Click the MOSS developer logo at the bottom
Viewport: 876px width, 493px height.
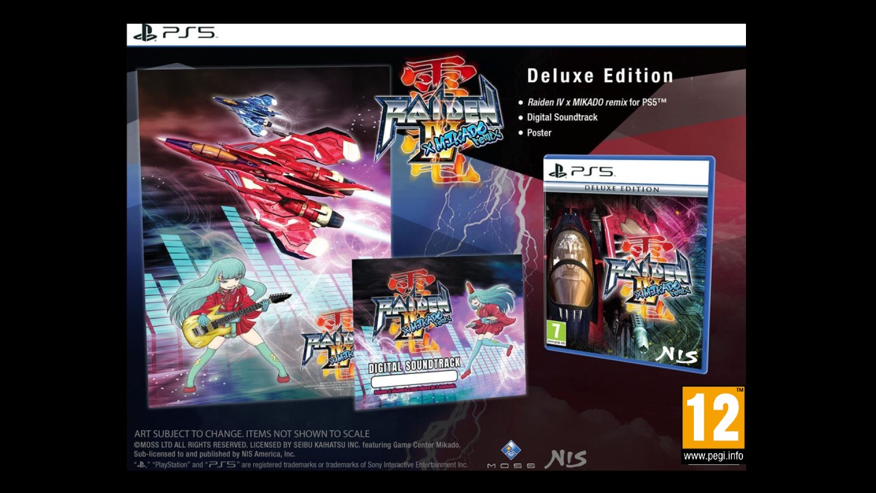[511, 455]
